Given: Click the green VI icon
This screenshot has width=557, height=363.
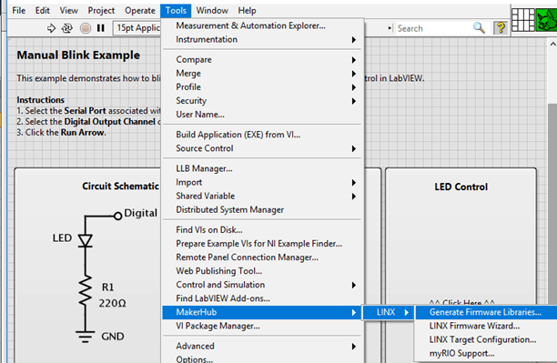Looking at the screenshot, I should (x=546, y=19).
